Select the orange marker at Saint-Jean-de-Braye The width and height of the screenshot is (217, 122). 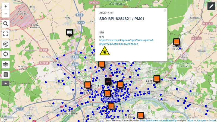(x=157, y=79)
